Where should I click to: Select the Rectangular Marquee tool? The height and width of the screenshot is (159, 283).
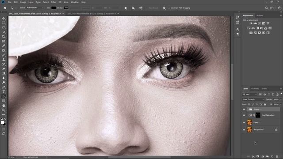(x=4, y=23)
